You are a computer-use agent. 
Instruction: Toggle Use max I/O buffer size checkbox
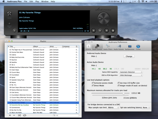pyautogui.click(x=118, y=83)
